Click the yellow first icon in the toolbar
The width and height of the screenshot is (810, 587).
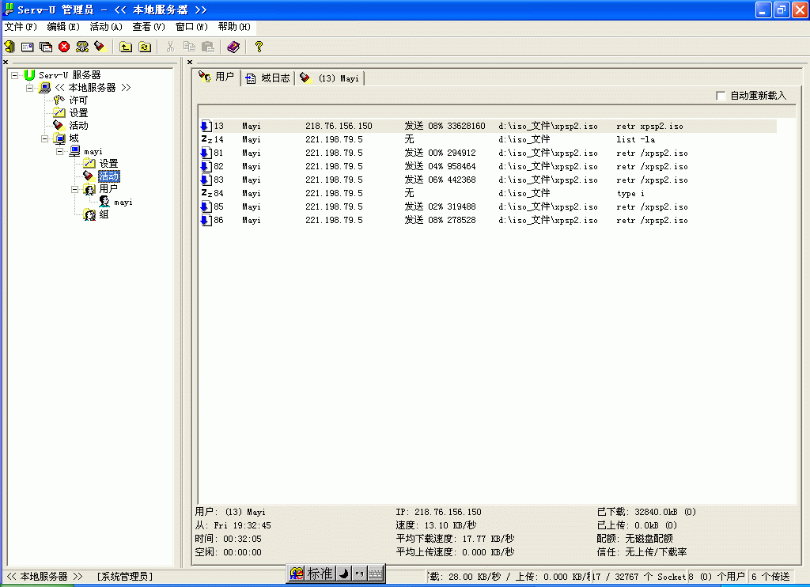[9, 47]
